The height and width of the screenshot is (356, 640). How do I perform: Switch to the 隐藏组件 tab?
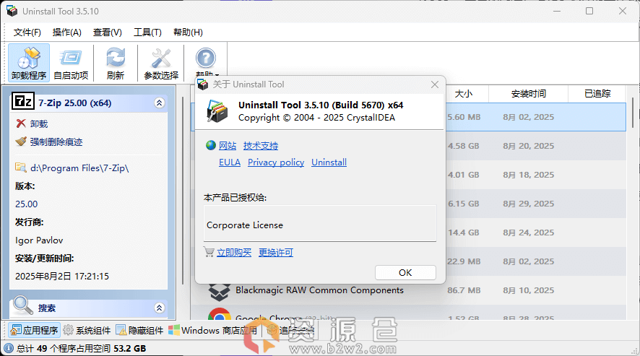coord(139,331)
